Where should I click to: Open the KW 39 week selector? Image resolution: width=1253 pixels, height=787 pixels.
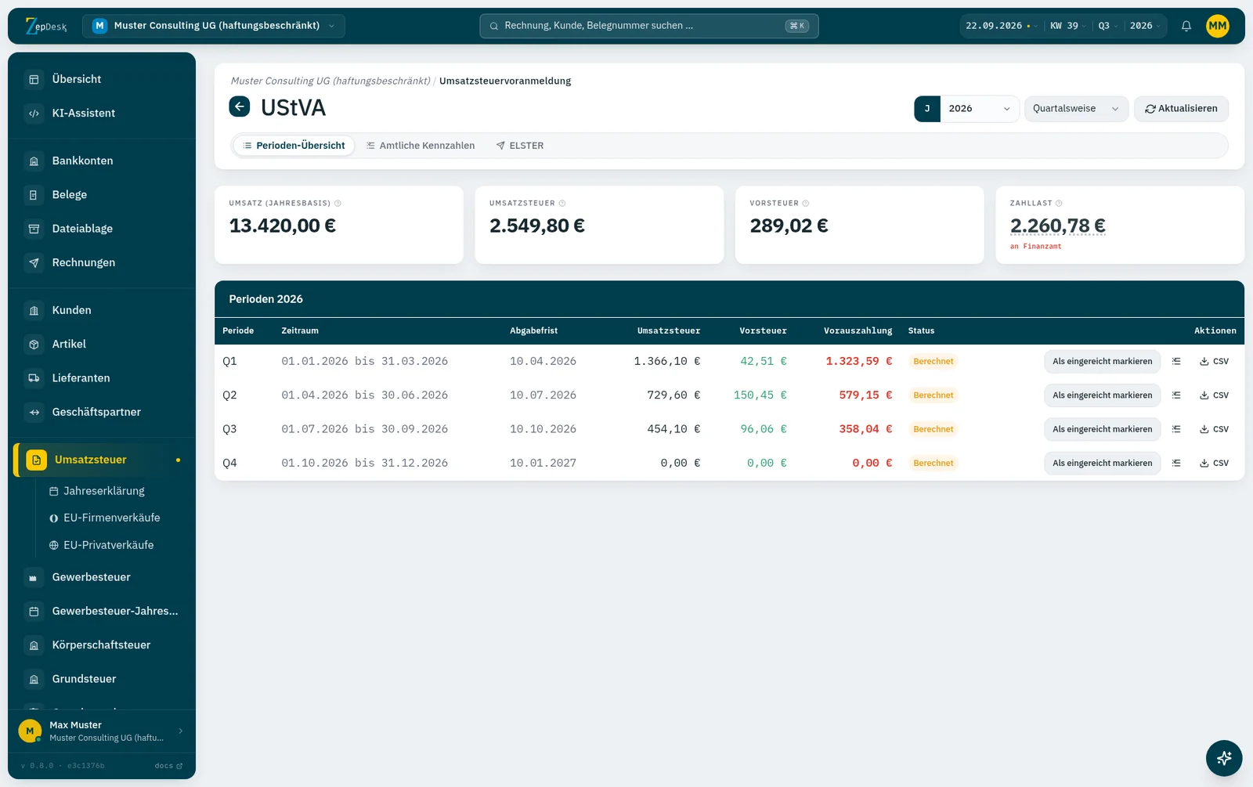point(1068,26)
